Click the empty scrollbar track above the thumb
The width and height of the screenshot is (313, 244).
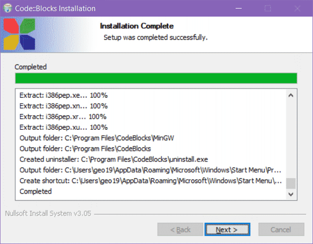(x=290, y=136)
